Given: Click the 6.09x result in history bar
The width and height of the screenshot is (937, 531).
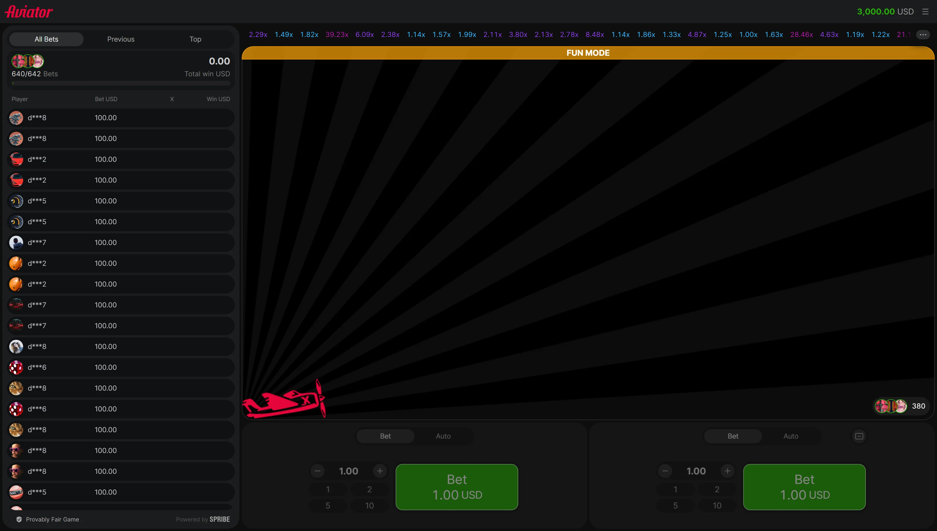Looking at the screenshot, I should [x=364, y=35].
